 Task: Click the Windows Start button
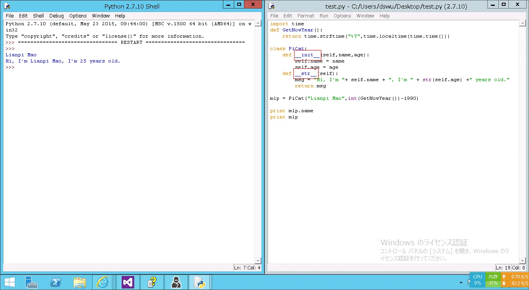tap(9, 282)
